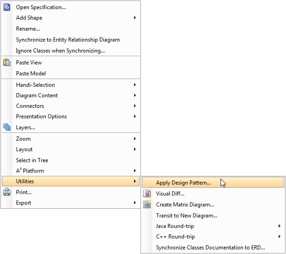Expand the Presentation Options submenu arrow
Viewport: 286px width, 254px height.
pyautogui.click(x=135, y=116)
